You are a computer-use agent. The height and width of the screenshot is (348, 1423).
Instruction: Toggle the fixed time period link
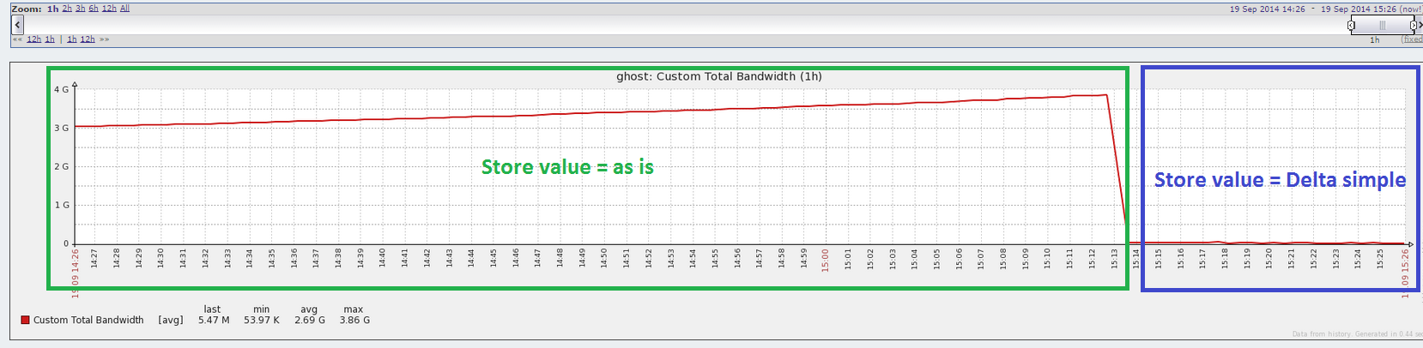(x=1412, y=39)
